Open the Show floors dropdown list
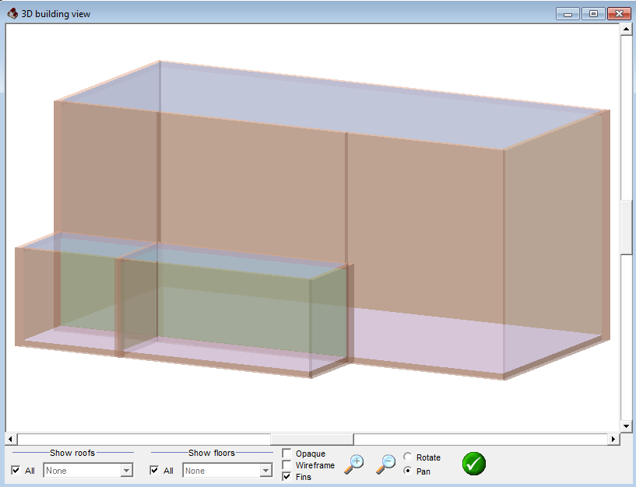636x487 pixels. click(265, 471)
